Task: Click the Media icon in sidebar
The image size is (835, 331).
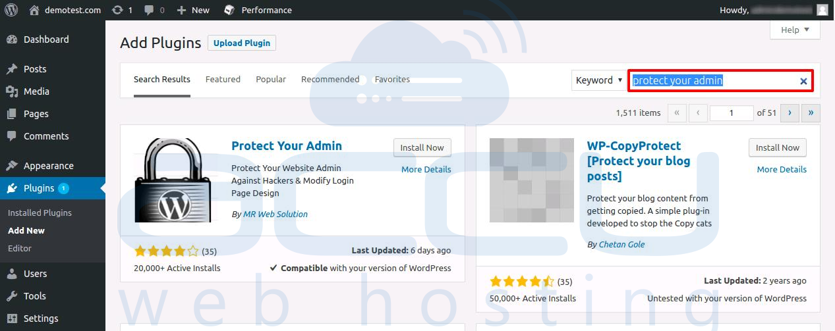Action: tap(12, 91)
